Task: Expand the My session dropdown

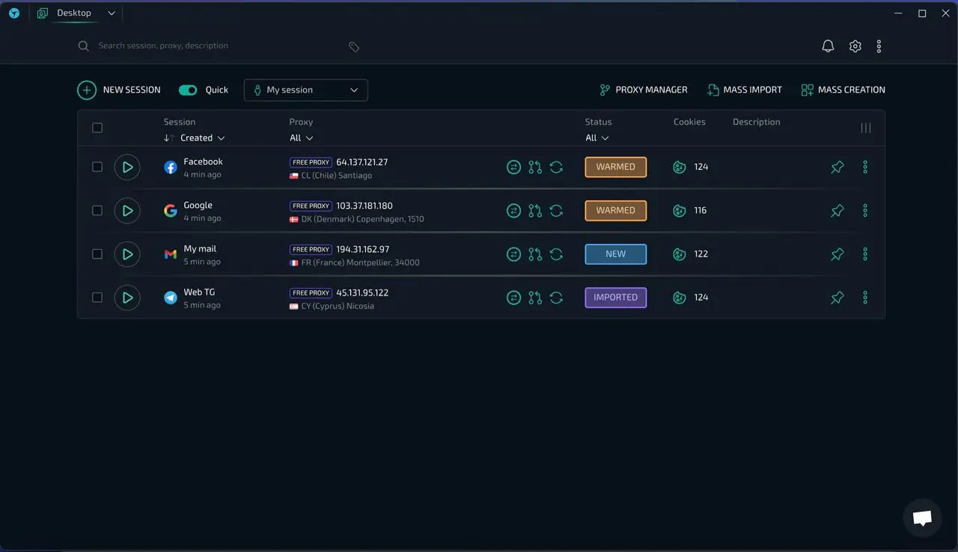Action: click(305, 90)
